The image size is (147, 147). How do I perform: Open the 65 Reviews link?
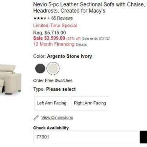point(62,18)
